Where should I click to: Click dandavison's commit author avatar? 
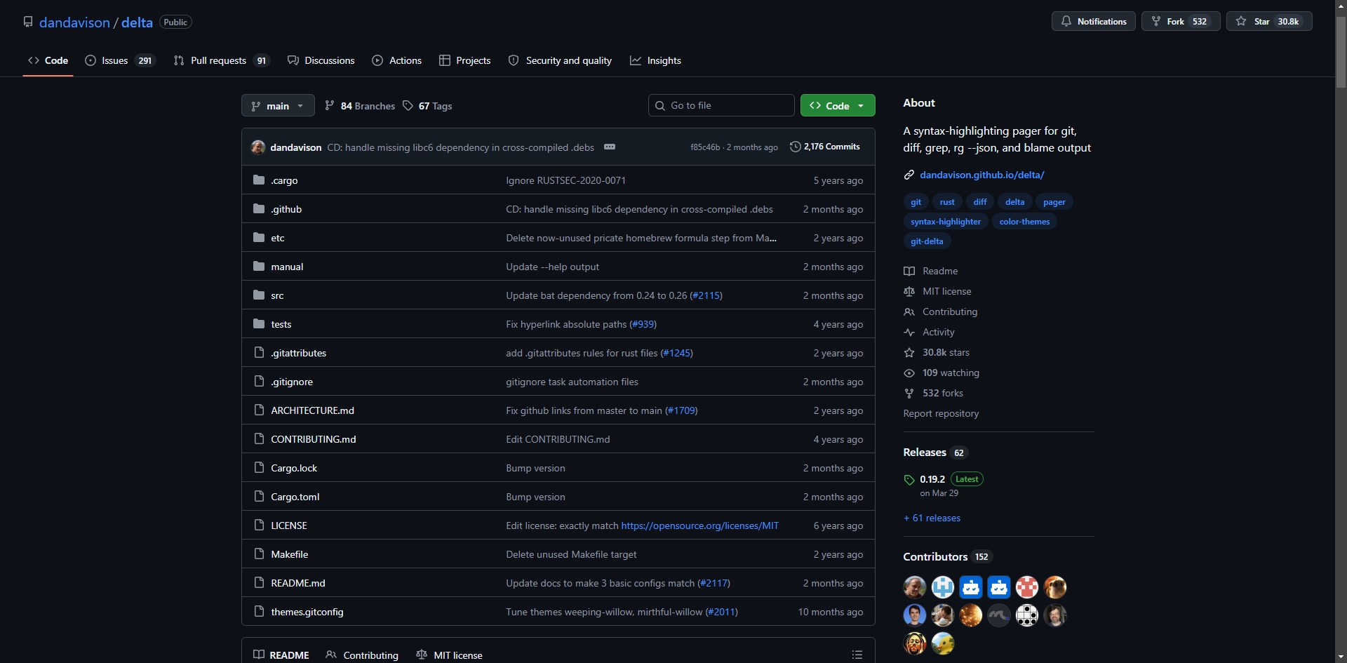click(258, 147)
